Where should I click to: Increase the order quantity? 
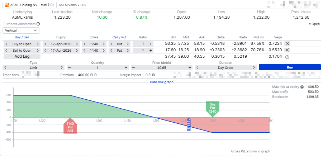pos(126,67)
